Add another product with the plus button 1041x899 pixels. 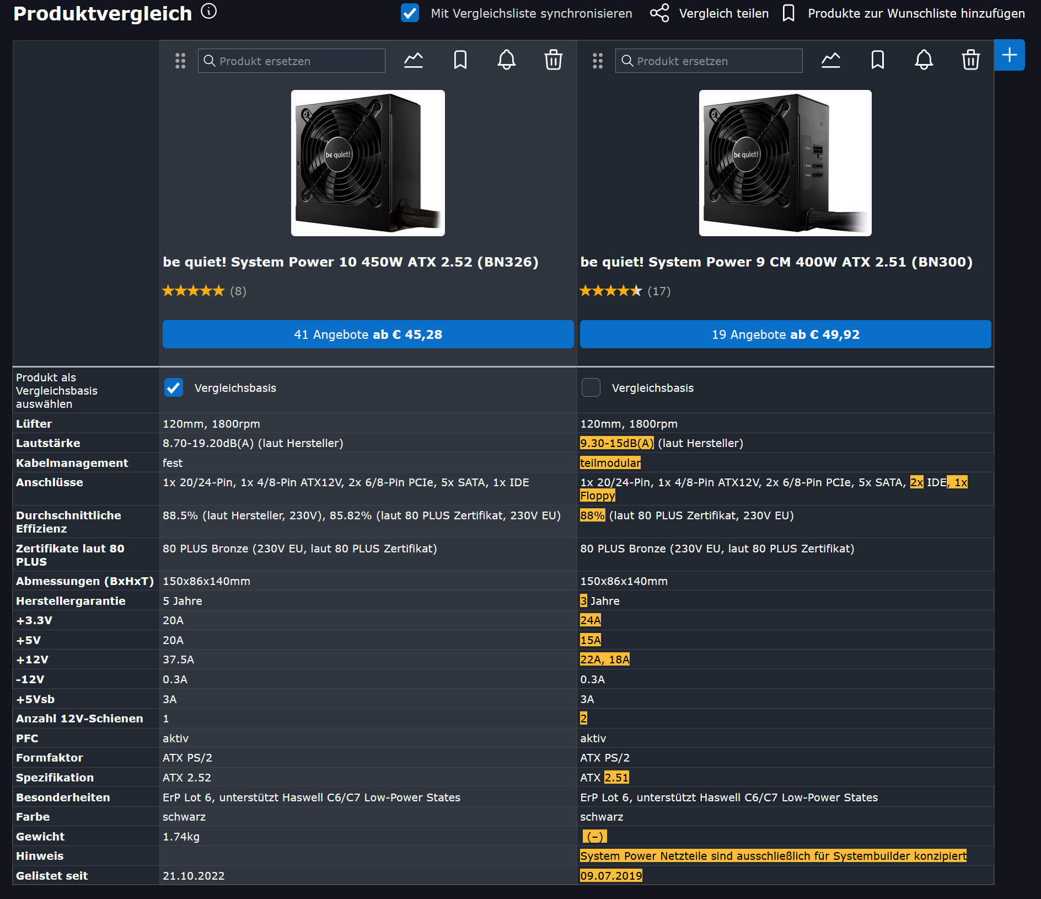(x=1010, y=55)
